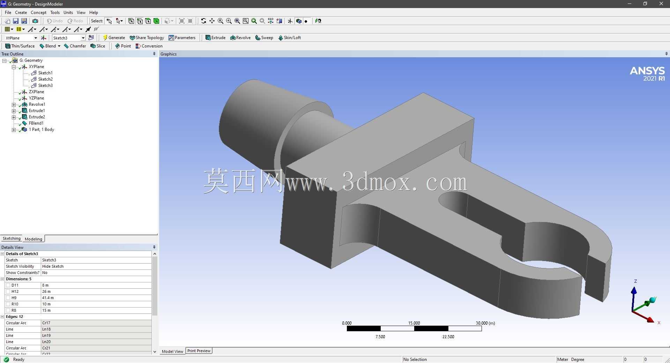Viewport: 670px width, 363px height.
Task: Open the Parameters manager
Action: pos(182,38)
